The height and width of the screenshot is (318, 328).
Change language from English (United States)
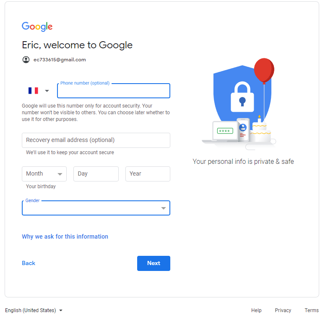34,310
